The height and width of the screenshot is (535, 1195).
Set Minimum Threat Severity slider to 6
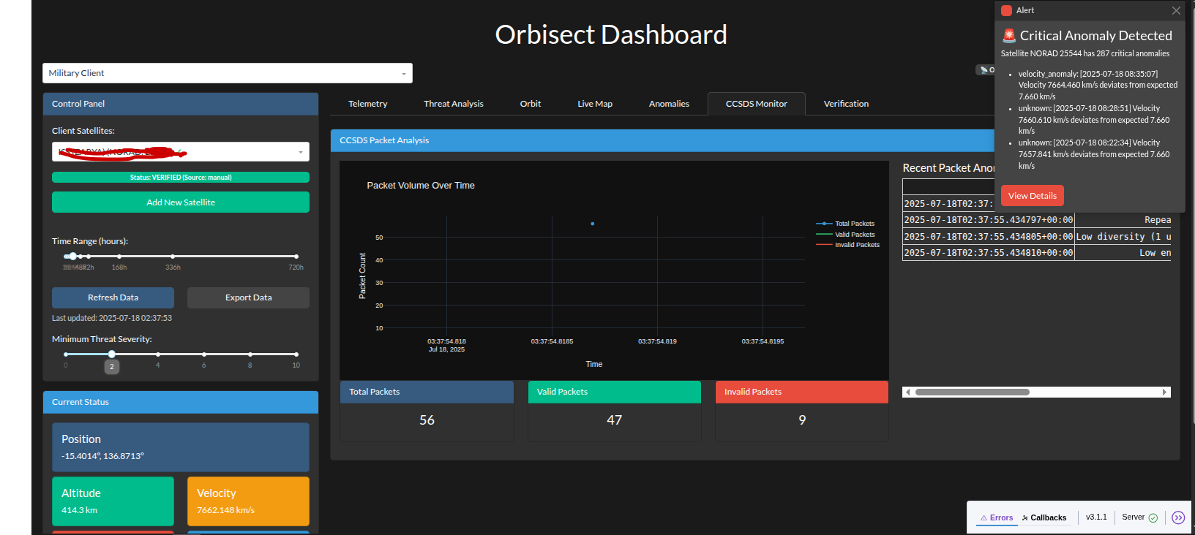tap(204, 354)
